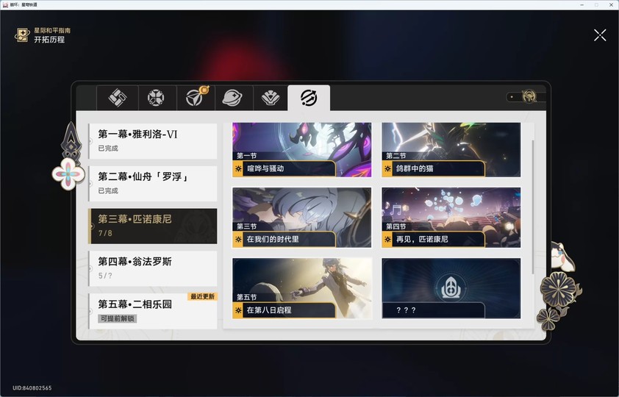Screen dimensions: 619x397
Task: Open the 鸽群中的猫 story section
Action: 451,150
